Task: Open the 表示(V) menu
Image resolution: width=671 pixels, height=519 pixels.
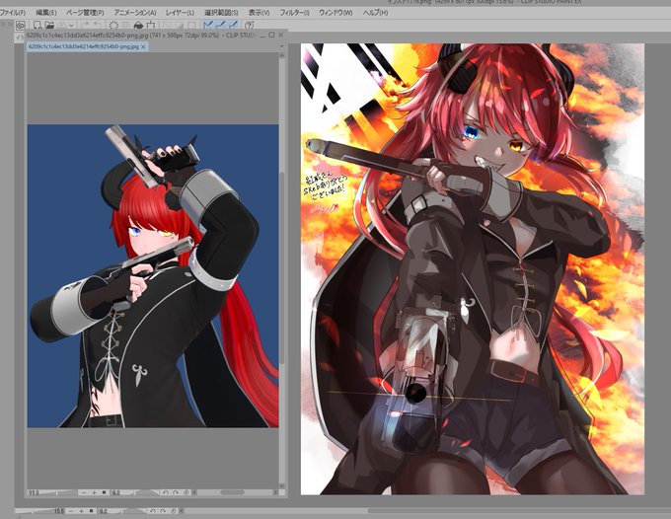Action: (x=259, y=13)
